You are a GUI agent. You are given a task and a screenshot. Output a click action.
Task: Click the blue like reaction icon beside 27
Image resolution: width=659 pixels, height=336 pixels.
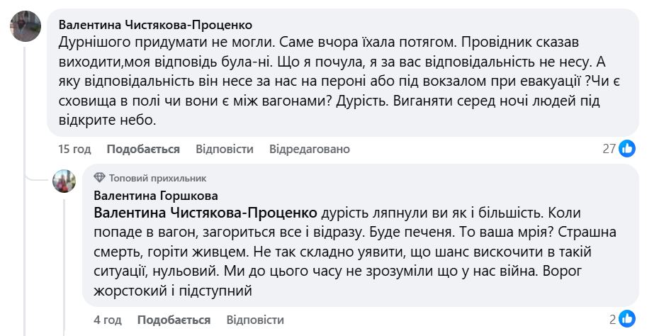[x=627, y=148]
